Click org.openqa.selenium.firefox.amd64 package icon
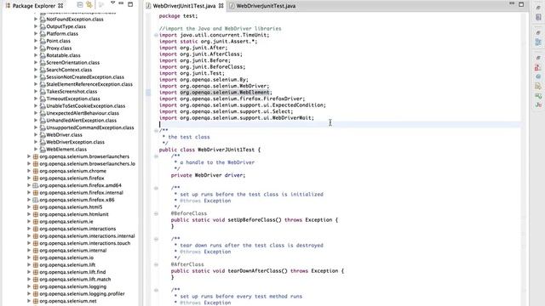 point(36,185)
